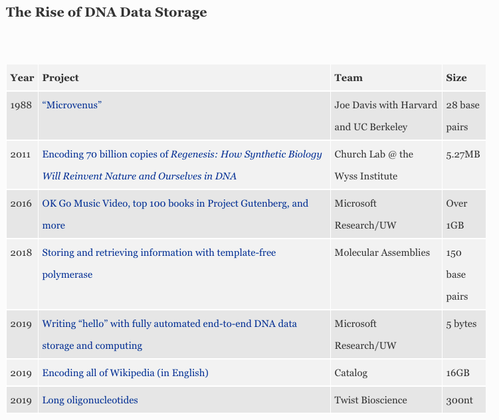Image resolution: width=499 pixels, height=420 pixels.
Task: Select the Catalog team cell
Action: point(351,373)
